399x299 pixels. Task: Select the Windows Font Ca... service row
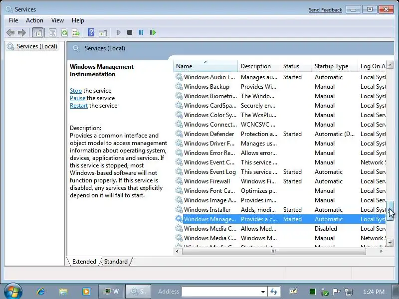pos(280,191)
